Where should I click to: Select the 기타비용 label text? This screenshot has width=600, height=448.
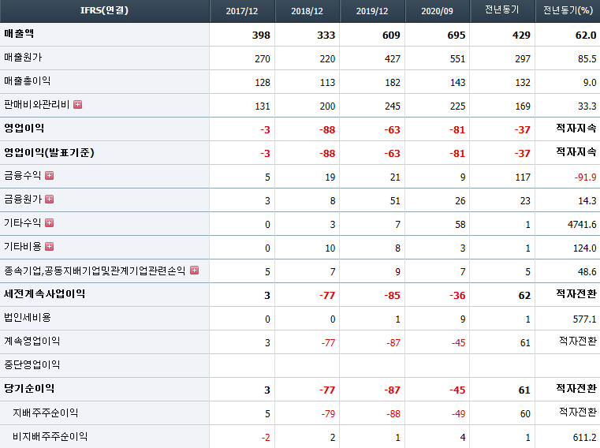23,247
